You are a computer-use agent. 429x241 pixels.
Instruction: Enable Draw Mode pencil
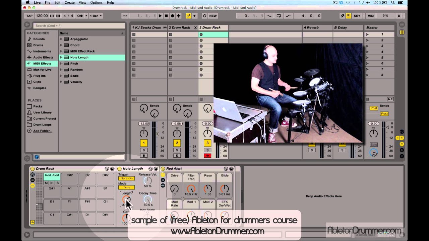pos(342,16)
